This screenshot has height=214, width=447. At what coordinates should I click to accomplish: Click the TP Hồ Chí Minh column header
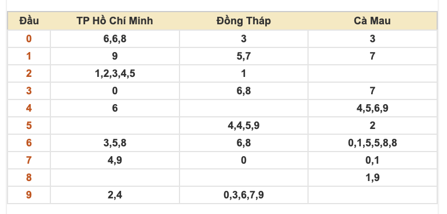pyautogui.click(x=115, y=21)
